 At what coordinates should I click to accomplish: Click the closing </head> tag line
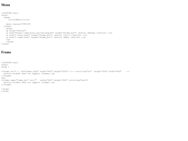[x=7, y=26]
